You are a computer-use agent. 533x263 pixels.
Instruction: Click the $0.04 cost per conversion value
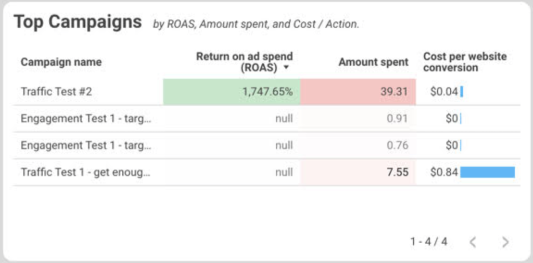pos(443,92)
